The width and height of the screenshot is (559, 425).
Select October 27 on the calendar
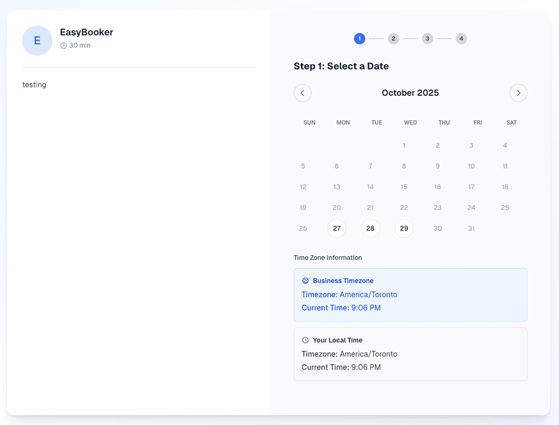pyautogui.click(x=336, y=228)
